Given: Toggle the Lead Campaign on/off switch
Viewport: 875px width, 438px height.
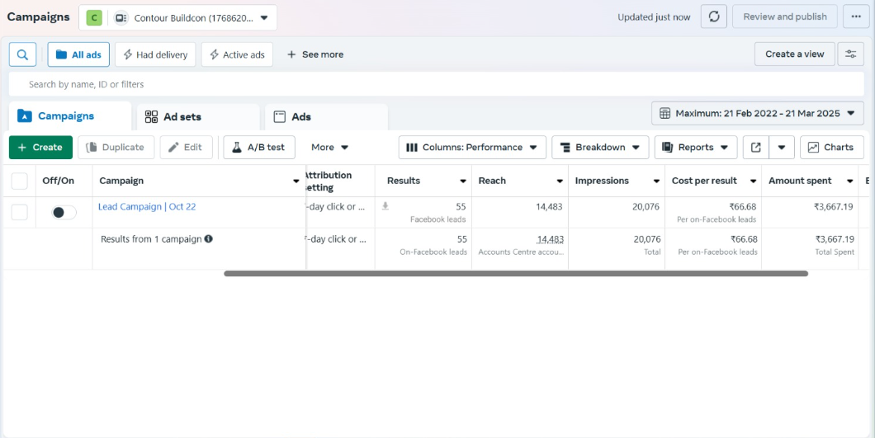Looking at the screenshot, I should point(64,213).
